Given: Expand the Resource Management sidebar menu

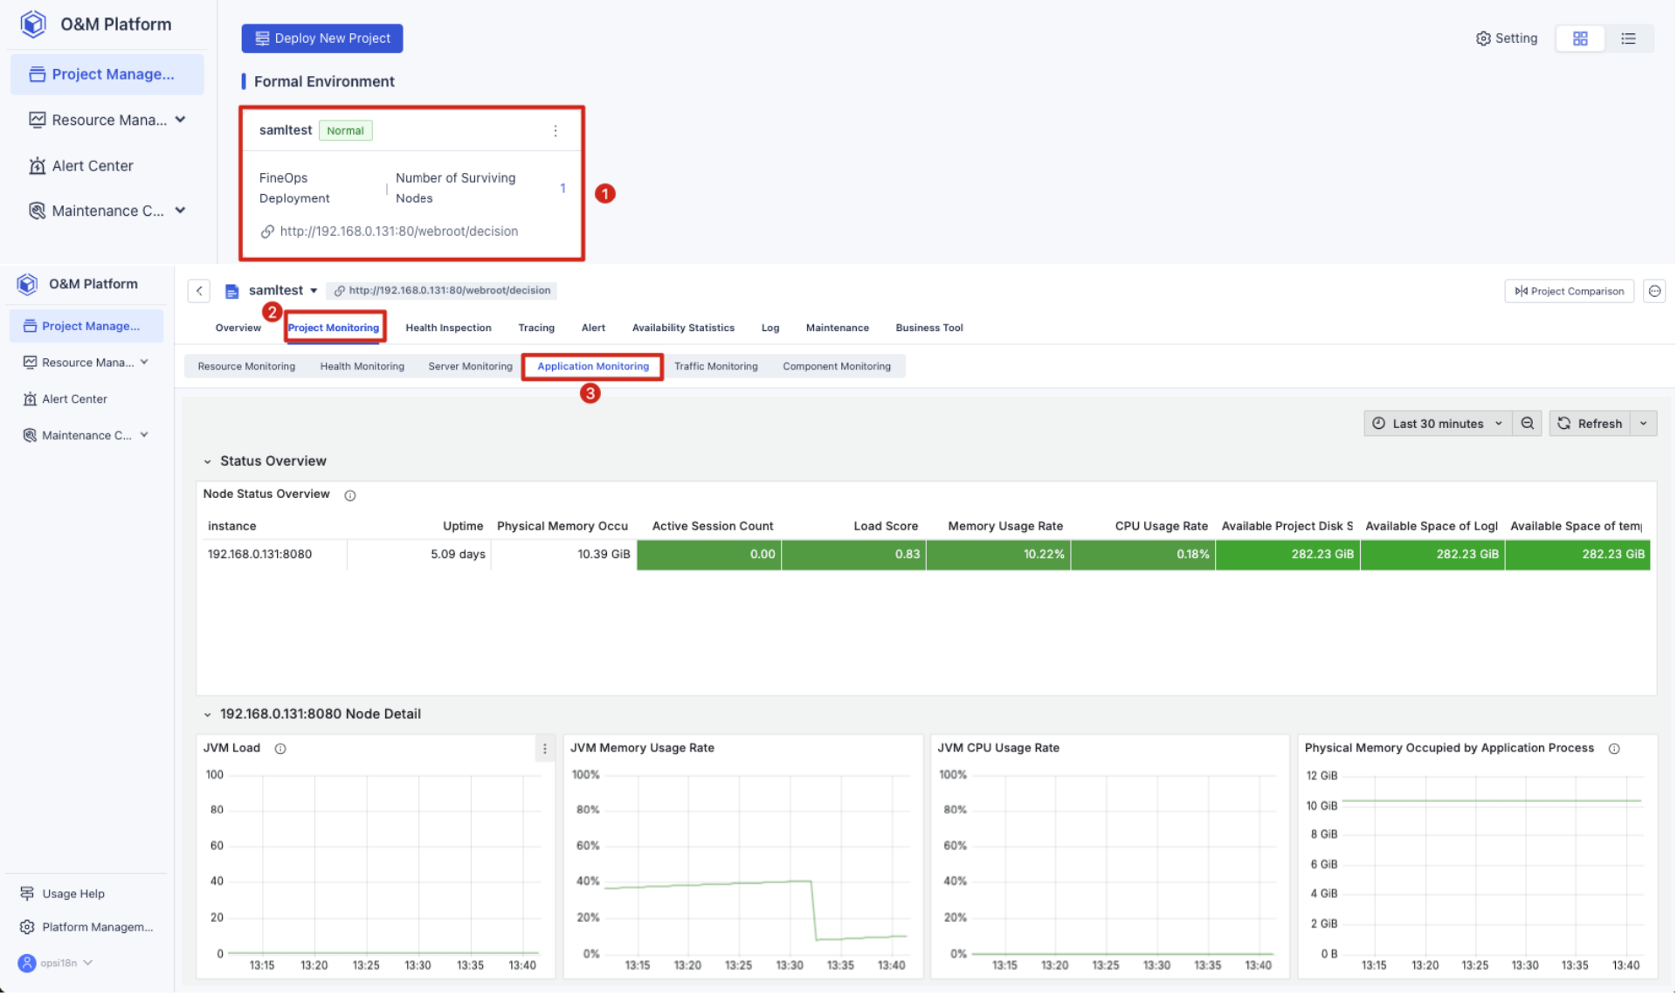Looking at the screenshot, I should 145,362.
